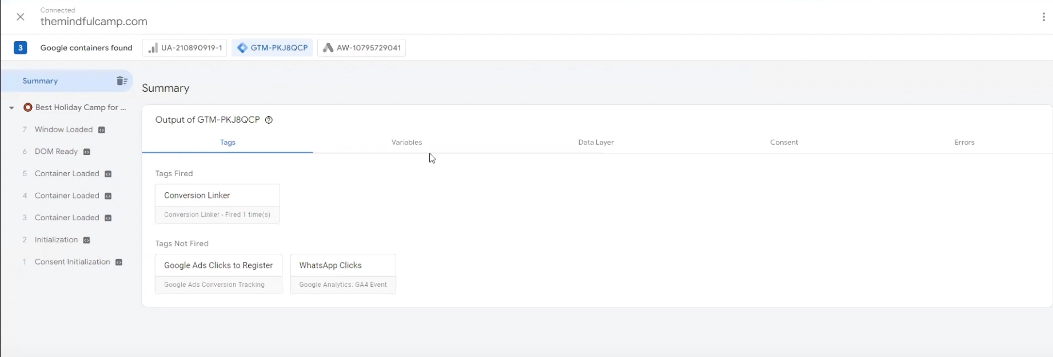
Task: Select Summary in the left sidebar
Action: (66, 81)
